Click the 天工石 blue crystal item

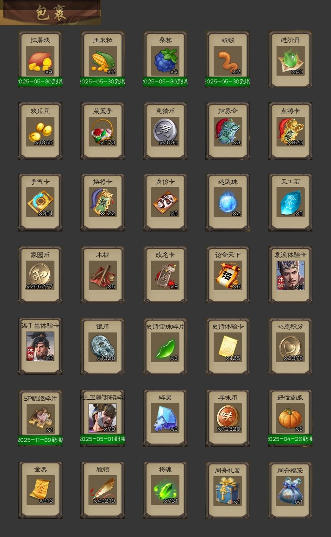(x=290, y=203)
